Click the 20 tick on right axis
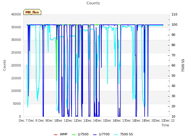Image resolution: width=187 pixels, height=140 pixels. [173, 106]
